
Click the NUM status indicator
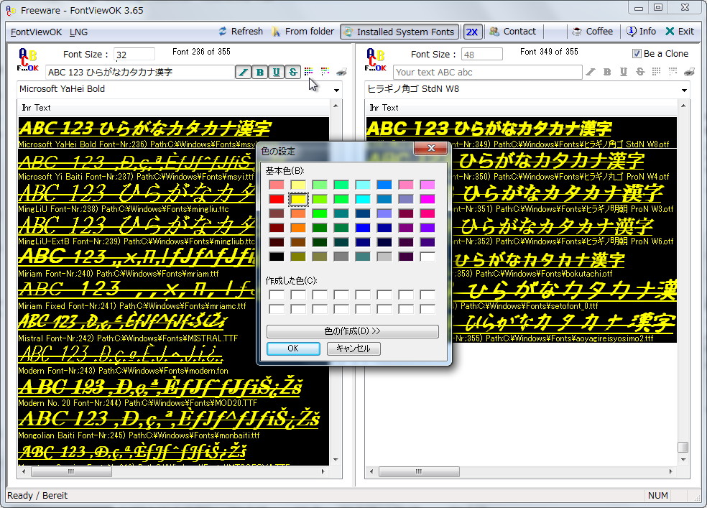click(658, 495)
